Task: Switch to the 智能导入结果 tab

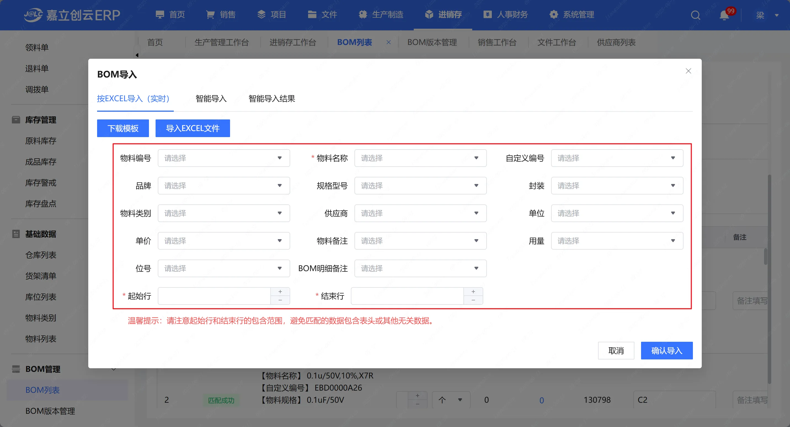Action: coord(272,99)
